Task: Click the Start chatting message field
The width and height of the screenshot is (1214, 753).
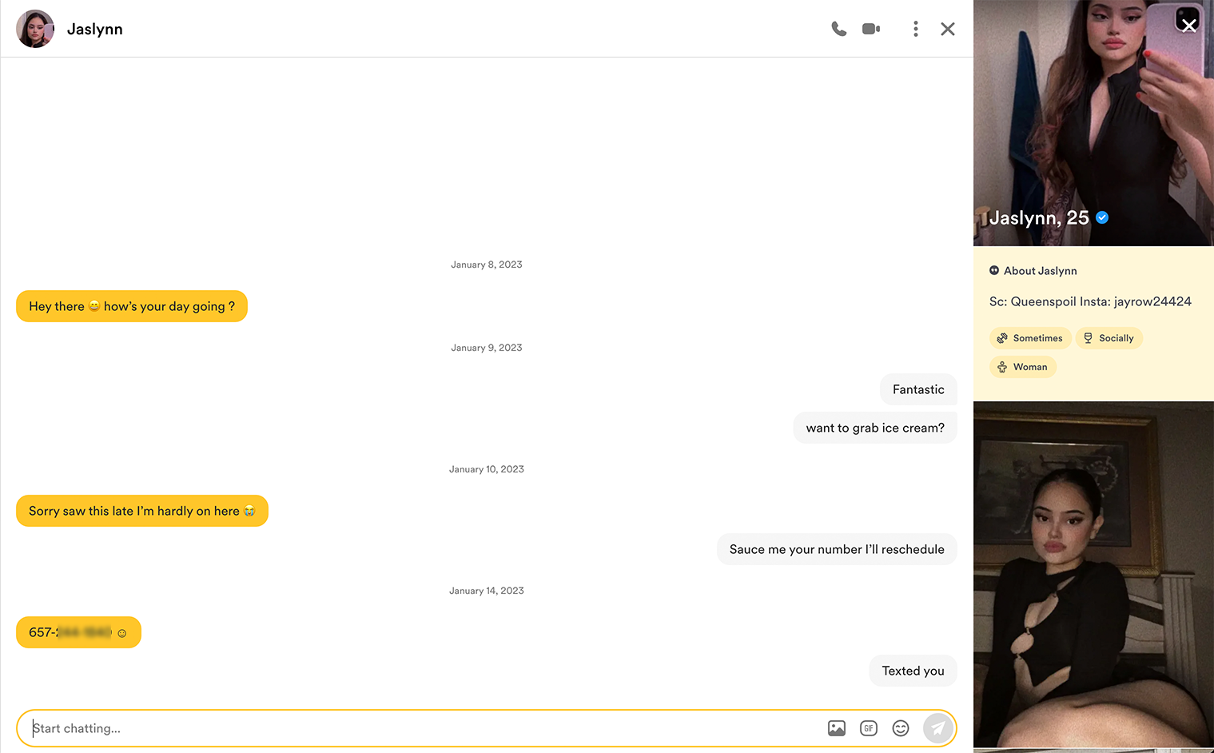Action: 416,728
